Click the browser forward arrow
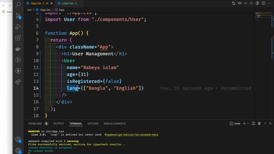Viewport: 274px width, 154px height. coord(9,6)
